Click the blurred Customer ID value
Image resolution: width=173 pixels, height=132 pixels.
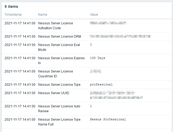pyautogui.click(x=95, y=71)
